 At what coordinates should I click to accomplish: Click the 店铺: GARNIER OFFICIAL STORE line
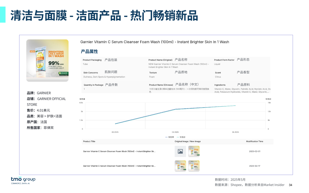tap(46, 102)
